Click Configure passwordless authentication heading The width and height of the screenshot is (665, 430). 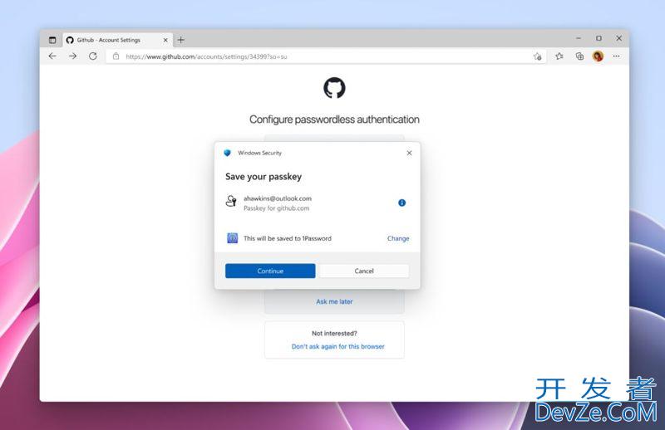[334, 120]
